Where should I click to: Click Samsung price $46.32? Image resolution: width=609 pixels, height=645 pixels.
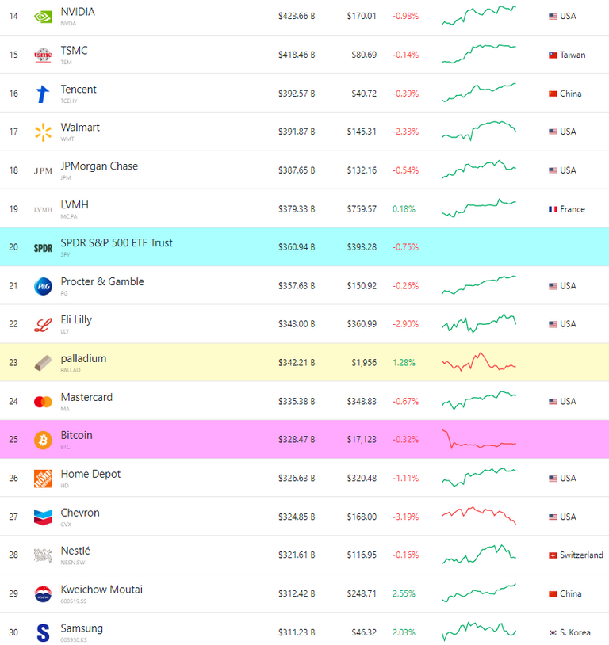pyautogui.click(x=364, y=632)
